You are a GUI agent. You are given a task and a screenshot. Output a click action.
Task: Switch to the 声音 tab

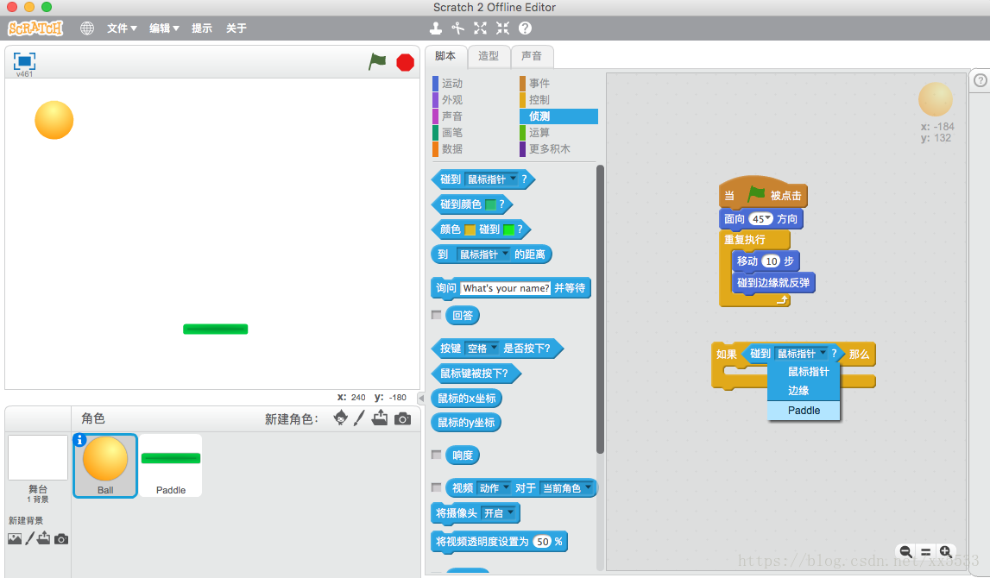click(532, 56)
